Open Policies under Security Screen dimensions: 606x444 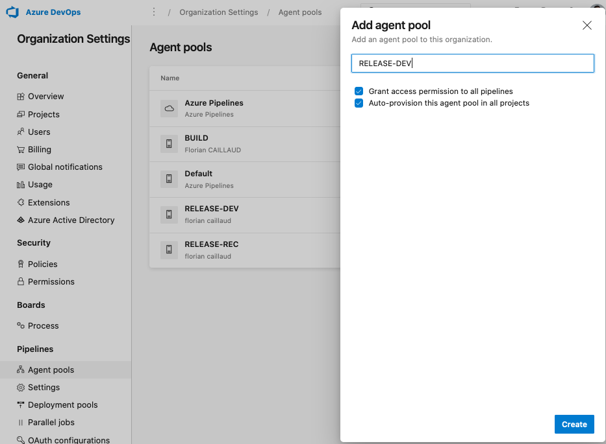pos(42,264)
